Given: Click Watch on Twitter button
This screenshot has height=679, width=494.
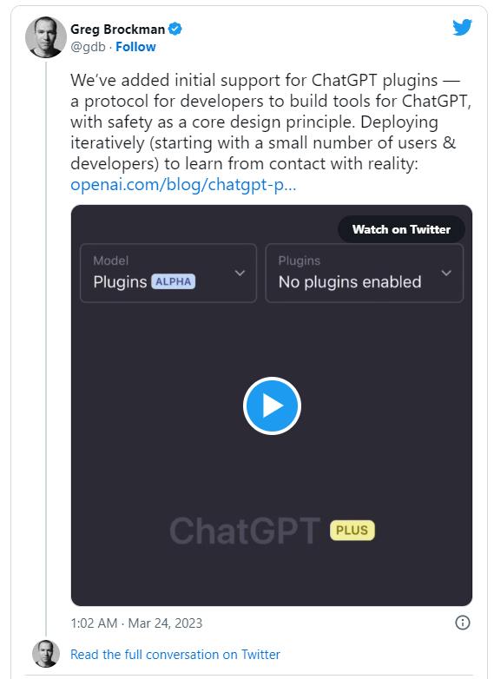Looking at the screenshot, I should (x=401, y=229).
